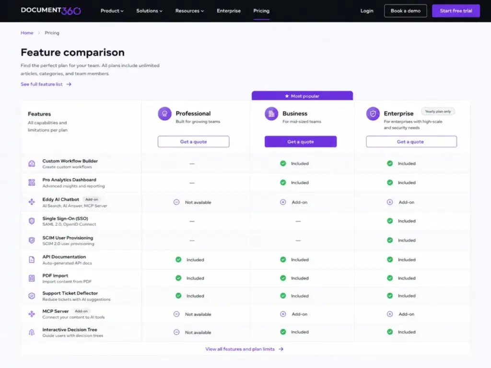Click the Interactive Decision Tree icon
The width and height of the screenshot is (491, 368).
click(32, 332)
